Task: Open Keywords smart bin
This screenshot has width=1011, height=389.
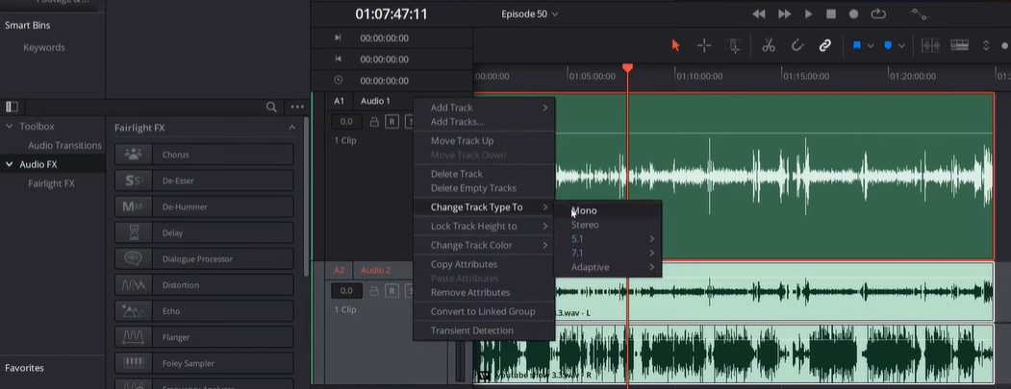Action: click(x=44, y=48)
